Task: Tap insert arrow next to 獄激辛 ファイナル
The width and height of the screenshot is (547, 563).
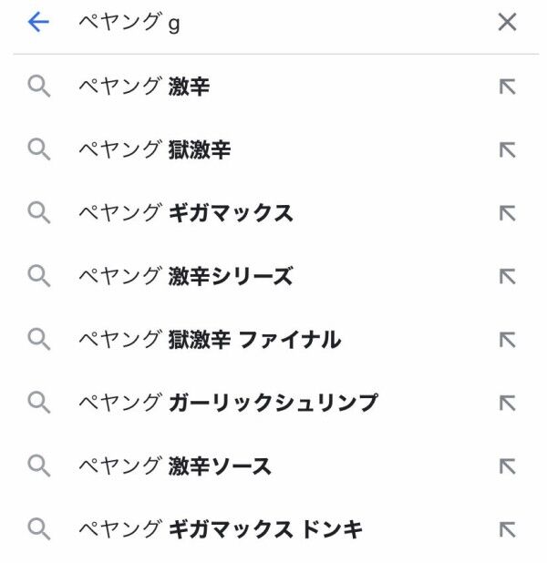Action: pyautogui.click(x=508, y=339)
